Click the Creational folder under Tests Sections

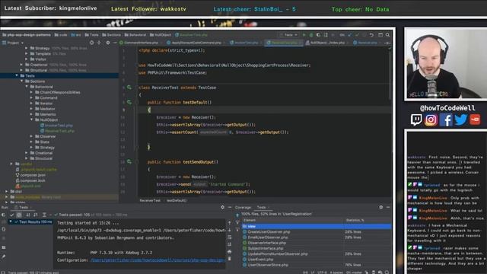(x=41, y=153)
